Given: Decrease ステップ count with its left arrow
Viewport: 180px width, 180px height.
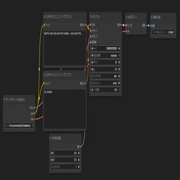Looking at the screenshot, I should pos(92,62).
